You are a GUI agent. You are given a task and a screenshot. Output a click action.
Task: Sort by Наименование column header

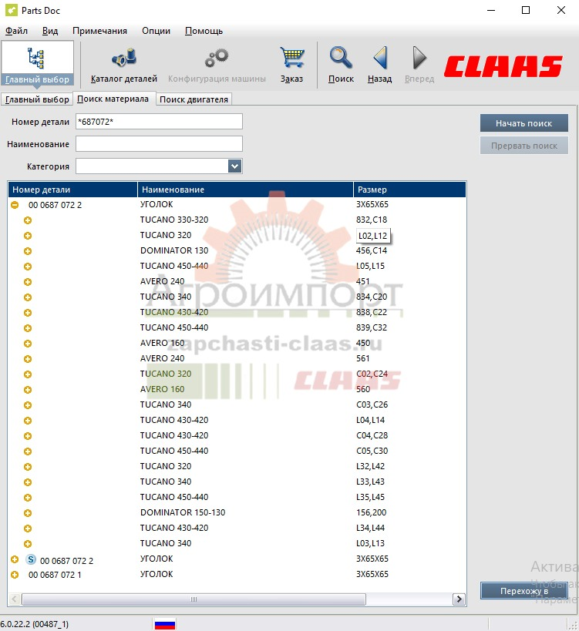coord(246,190)
